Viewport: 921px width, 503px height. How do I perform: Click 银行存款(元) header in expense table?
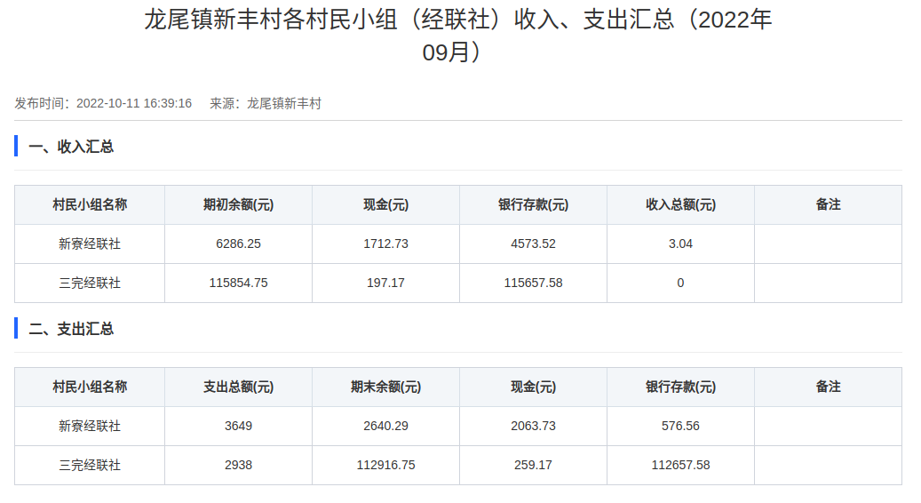click(x=681, y=387)
